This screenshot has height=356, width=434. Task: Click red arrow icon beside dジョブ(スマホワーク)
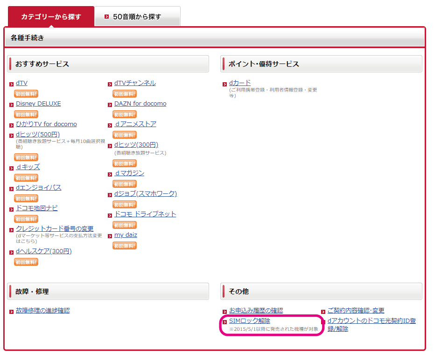[x=110, y=195]
